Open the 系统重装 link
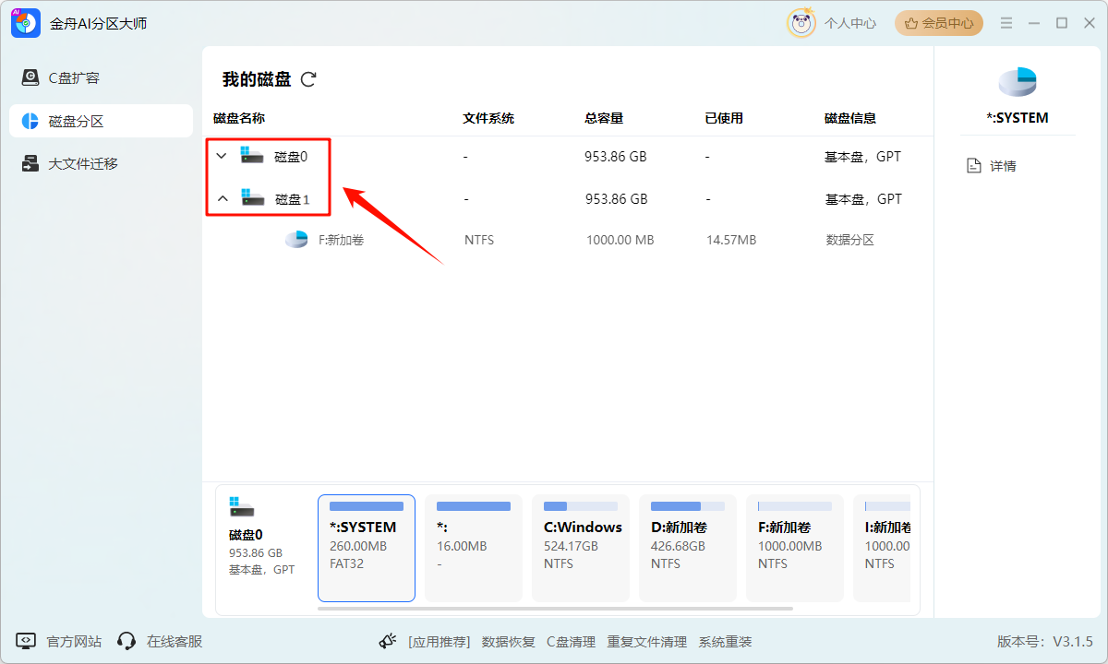 click(x=725, y=642)
